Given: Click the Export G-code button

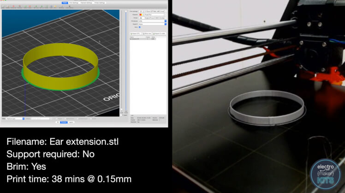Looking at the screenshot, I should (x=159, y=34).
